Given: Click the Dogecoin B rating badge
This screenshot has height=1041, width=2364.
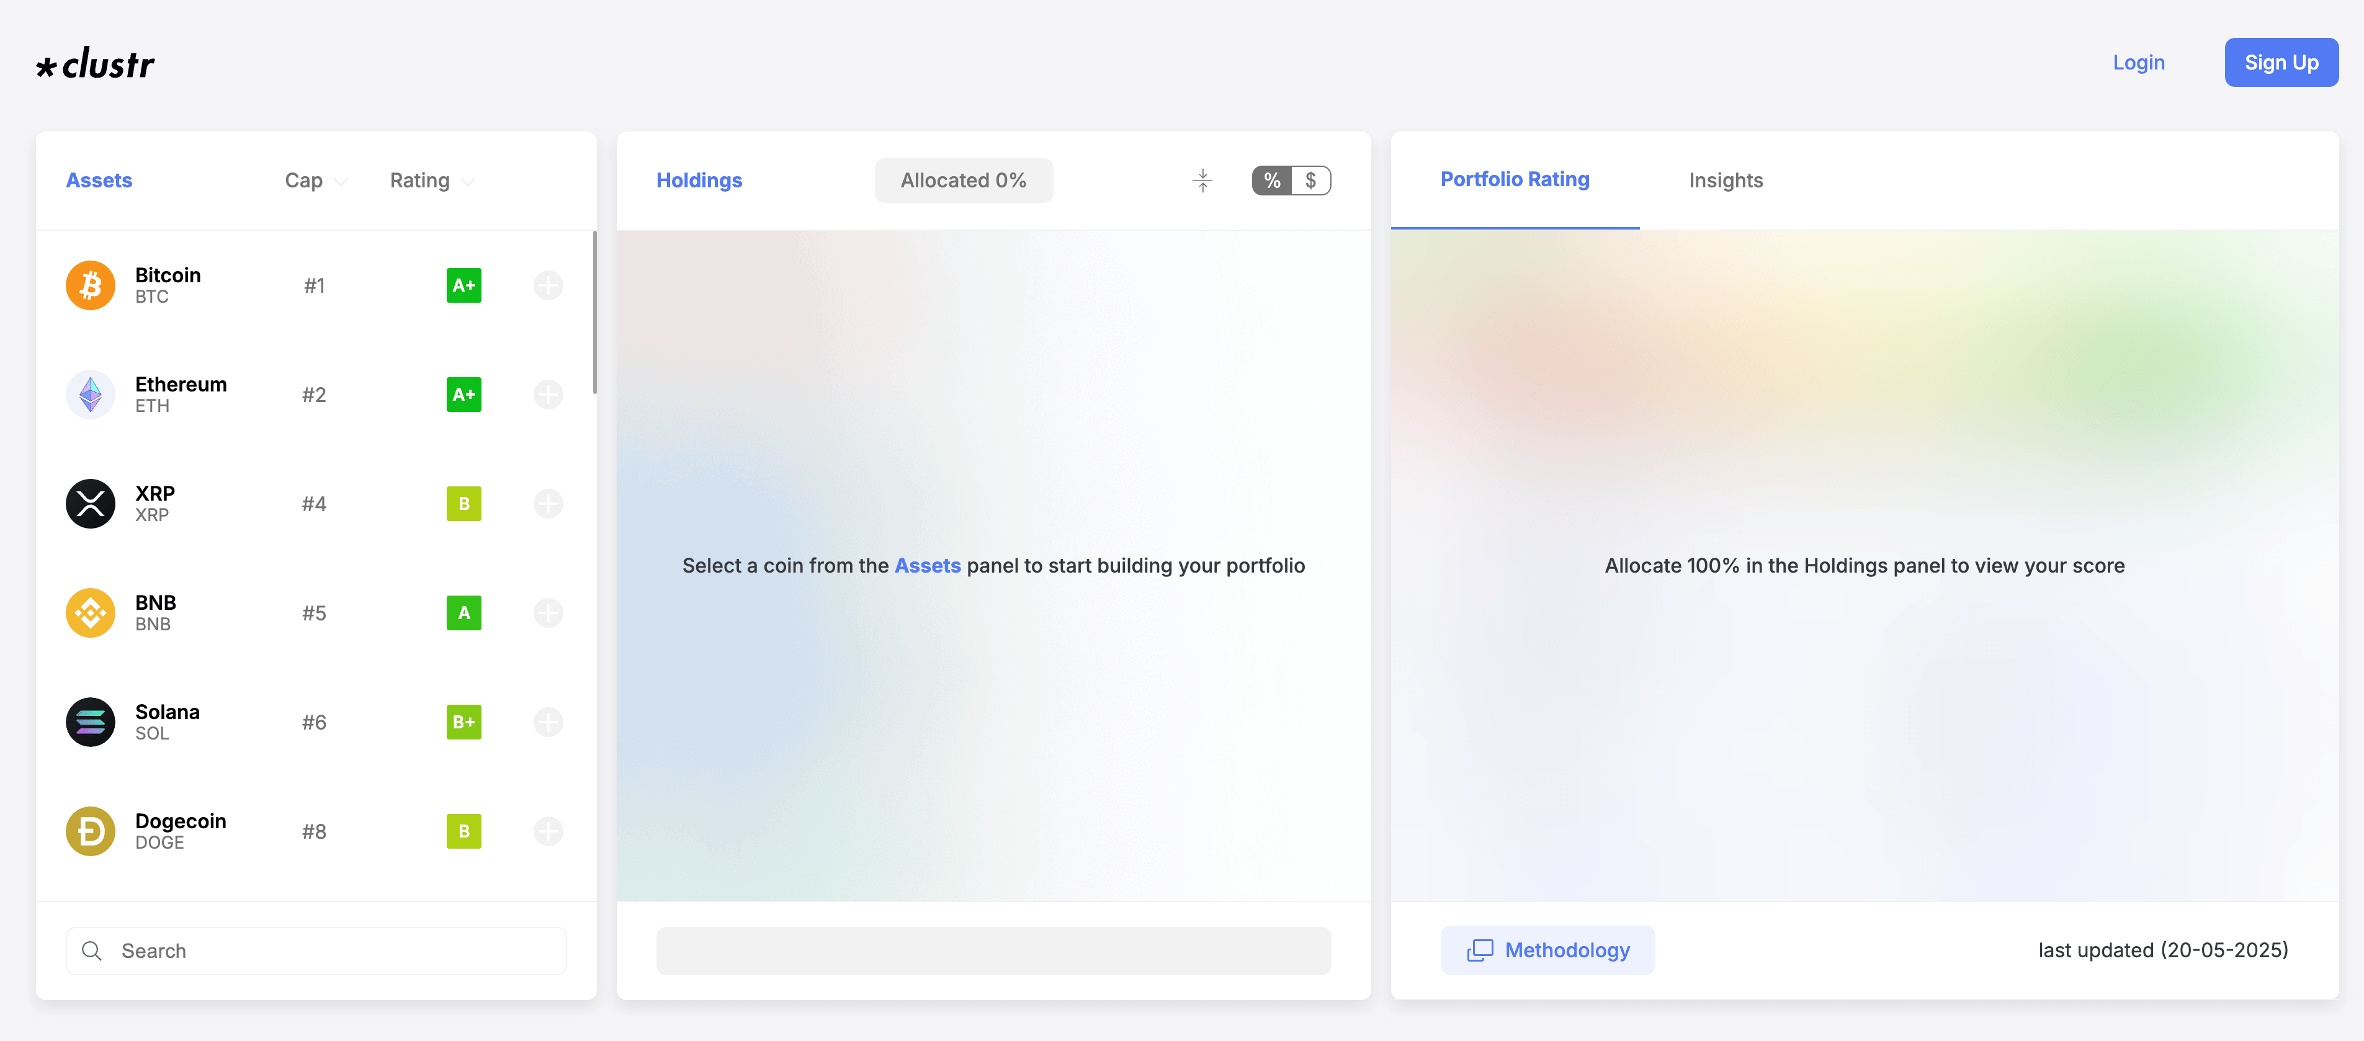Looking at the screenshot, I should point(463,831).
